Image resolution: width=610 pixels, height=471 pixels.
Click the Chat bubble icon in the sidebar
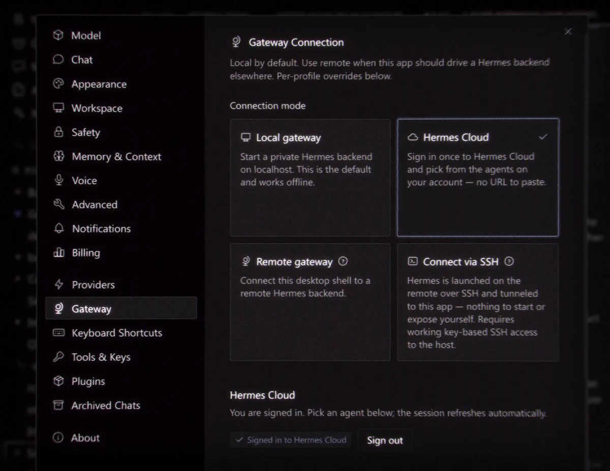pyautogui.click(x=58, y=60)
